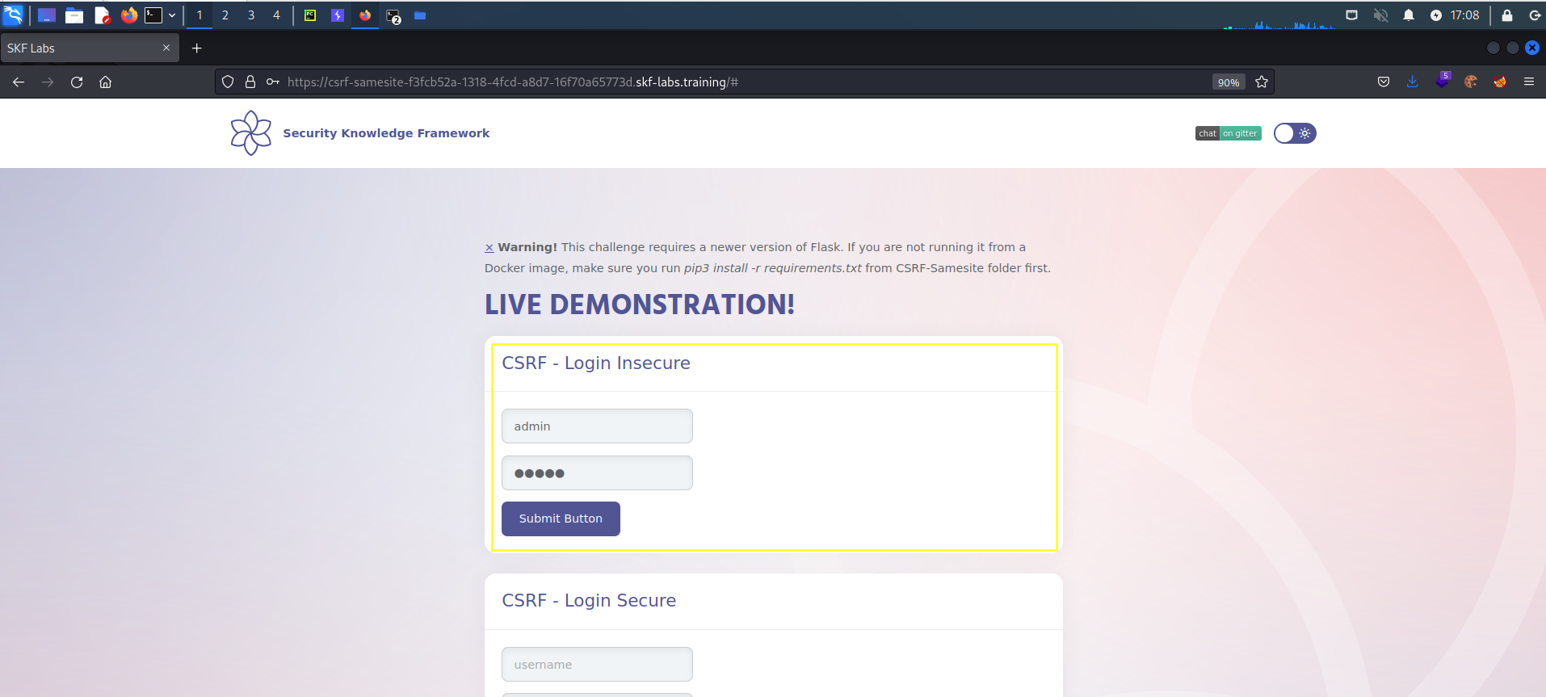Click the CSRF - Login Secure title
Image resolution: width=1546 pixels, height=697 pixels.
(589, 600)
